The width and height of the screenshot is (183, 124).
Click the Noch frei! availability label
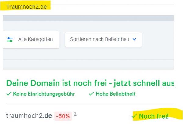pos(154,116)
